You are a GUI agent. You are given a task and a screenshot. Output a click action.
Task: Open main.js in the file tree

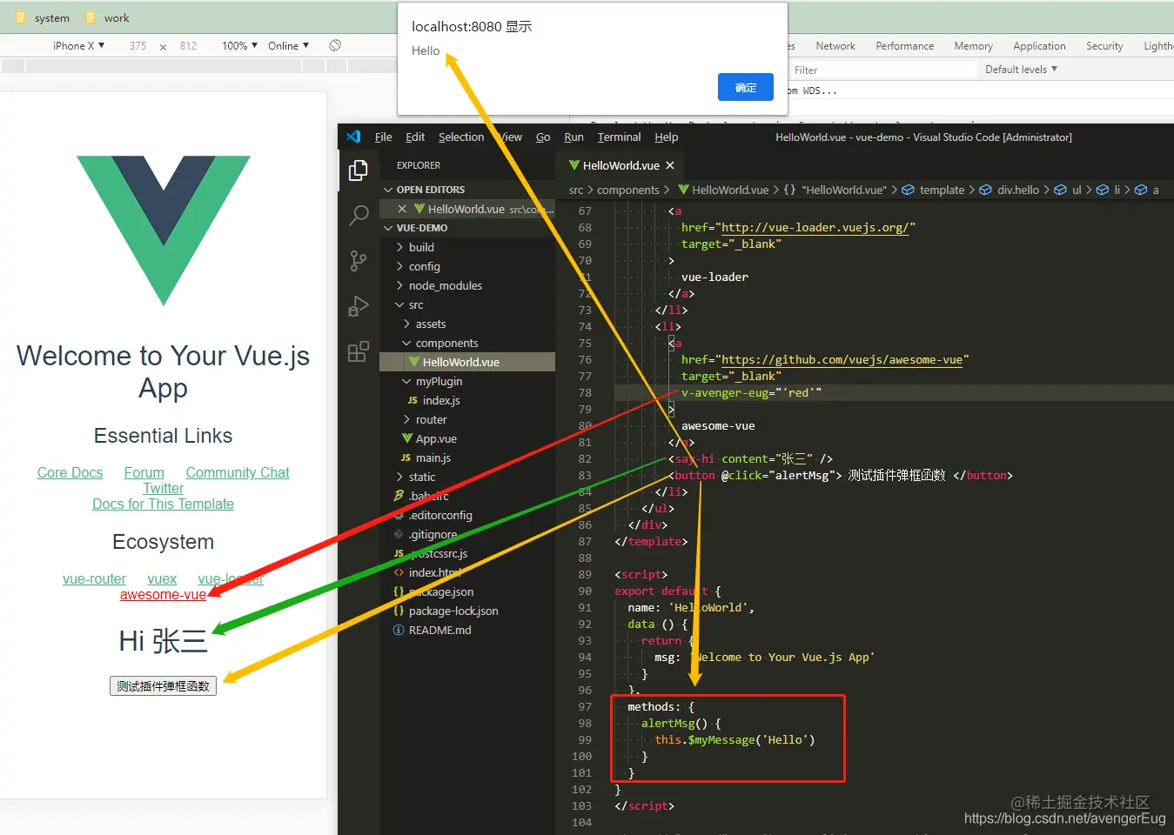click(467, 458)
